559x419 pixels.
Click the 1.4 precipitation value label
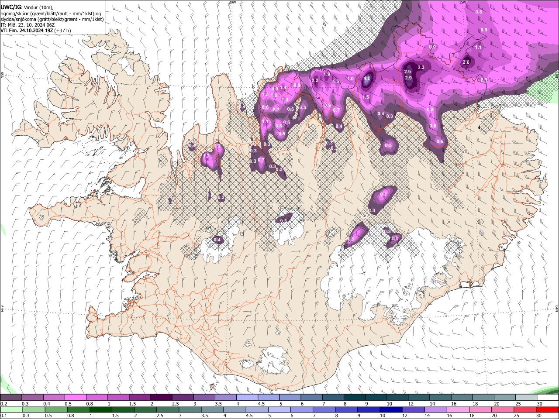click(x=283, y=87)
